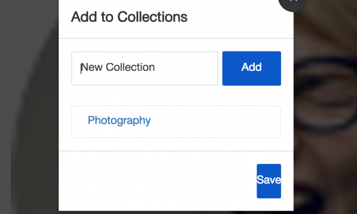
Task: Click the dialog footer left of Save
Action: [x=158, y=181]
